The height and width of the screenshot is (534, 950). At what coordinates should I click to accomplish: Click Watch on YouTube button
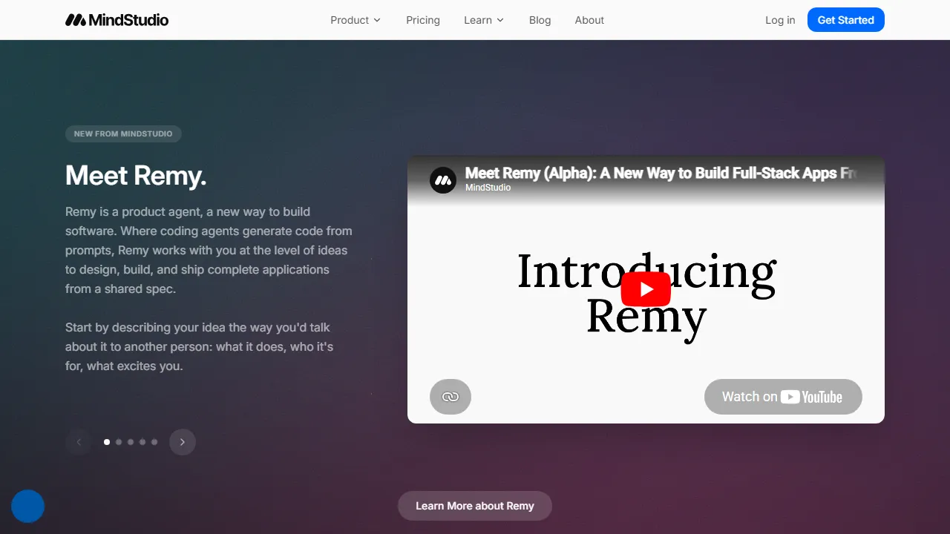tap(783, 397)
